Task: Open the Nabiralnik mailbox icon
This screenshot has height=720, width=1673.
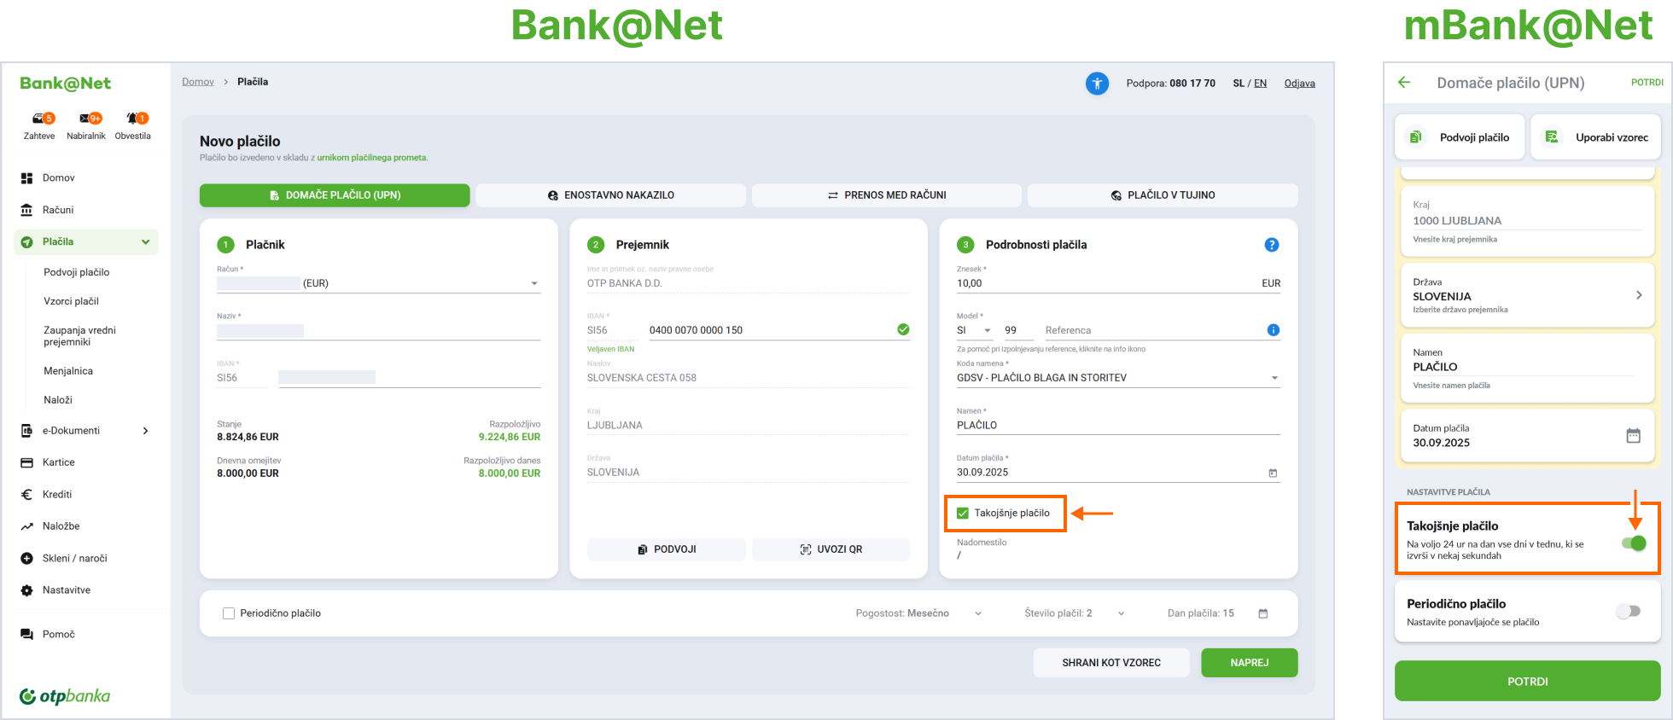Action: (x=87, y=119)
